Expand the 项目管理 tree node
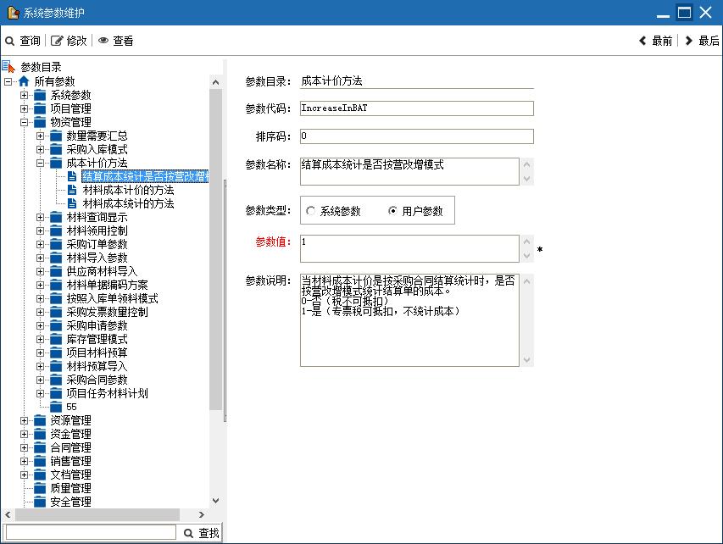Viewport: 723px width, 544px height. pyautogui.click(x=25, y=108)
